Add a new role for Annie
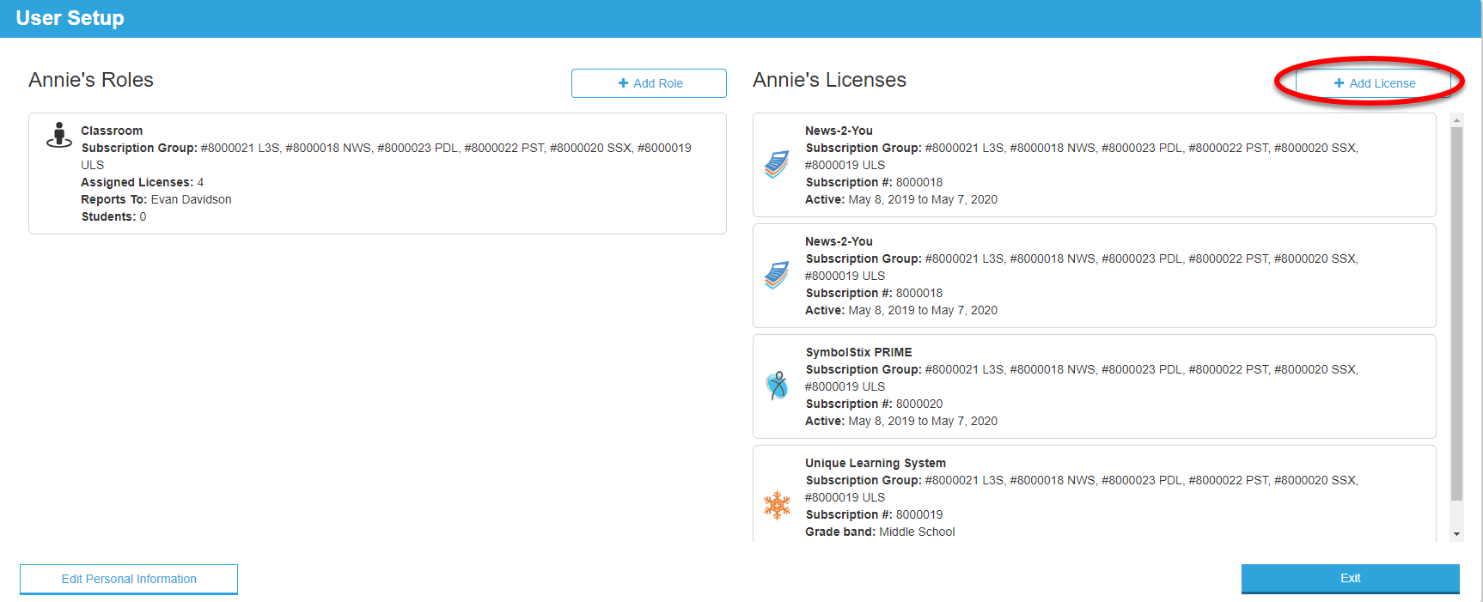Viewport: 1483px width, 602px height. point(649,83)
